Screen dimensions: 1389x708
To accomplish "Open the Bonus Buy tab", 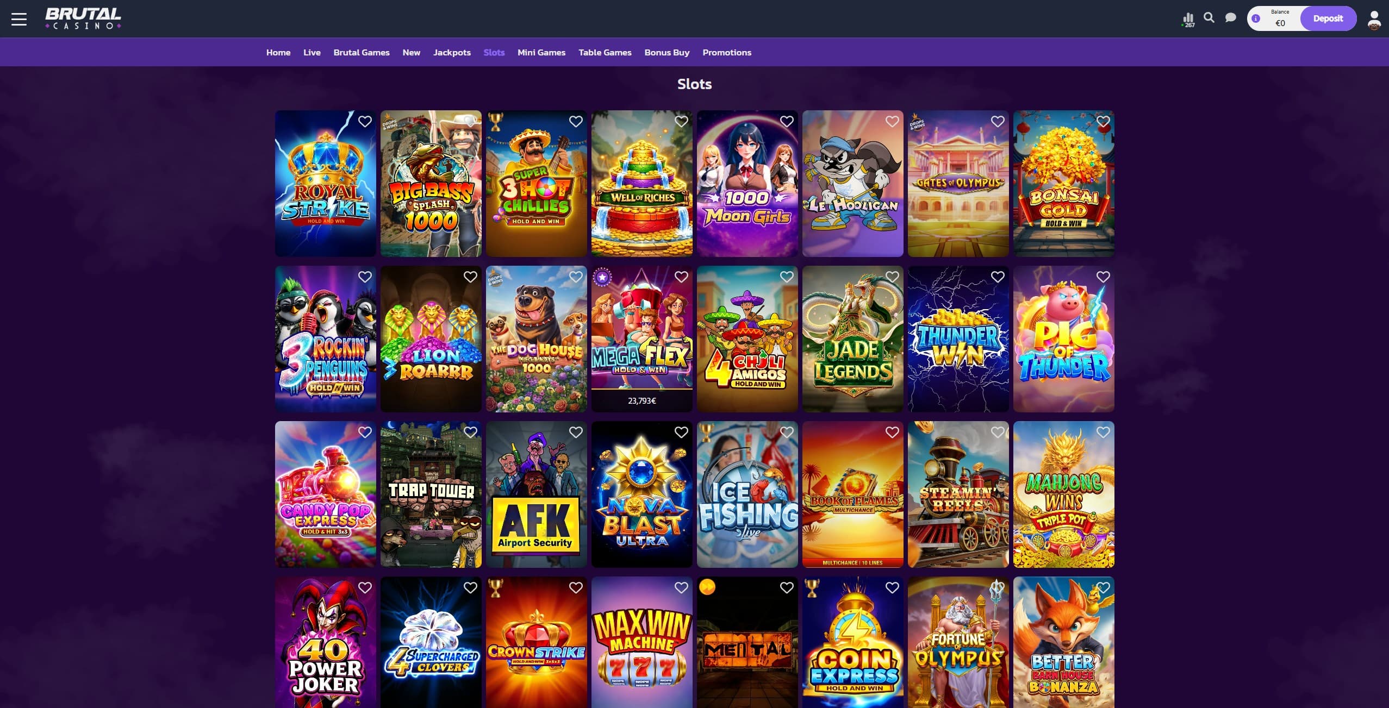I will [x=667, y=52].
